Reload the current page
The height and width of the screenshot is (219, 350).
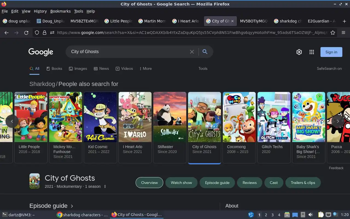click(26, 33)
